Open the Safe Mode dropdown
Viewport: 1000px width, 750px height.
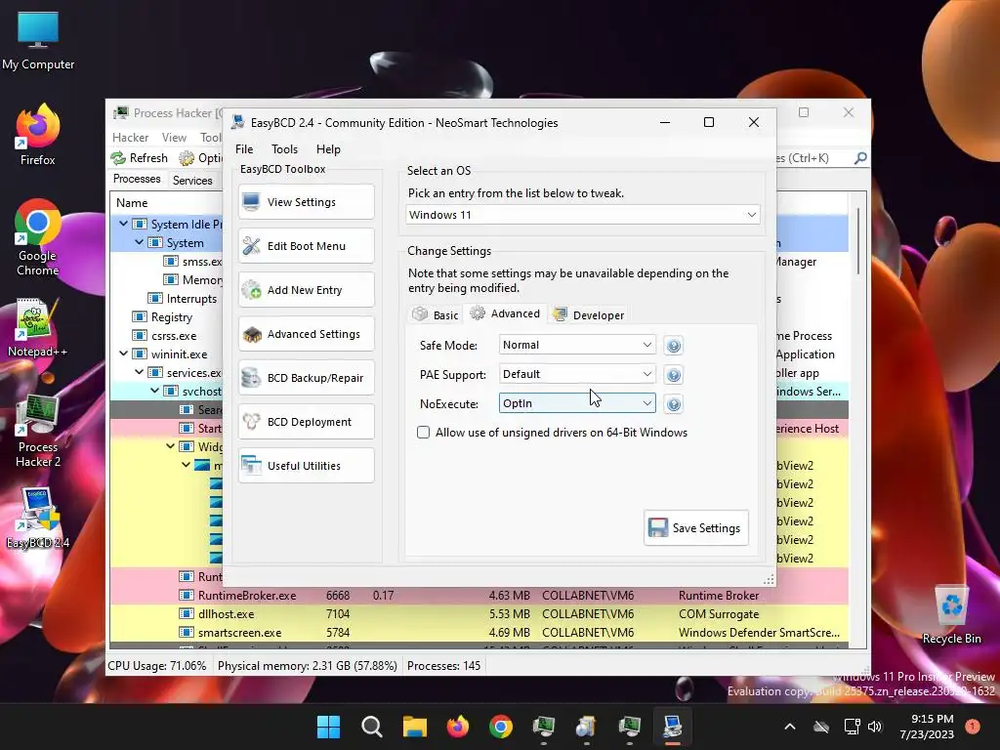pyautogui.click(x=577, y=345)
